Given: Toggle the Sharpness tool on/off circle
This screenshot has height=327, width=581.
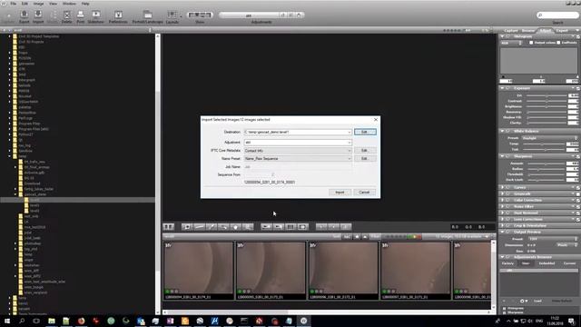Looking at the screenshot, I should (508, 156).
